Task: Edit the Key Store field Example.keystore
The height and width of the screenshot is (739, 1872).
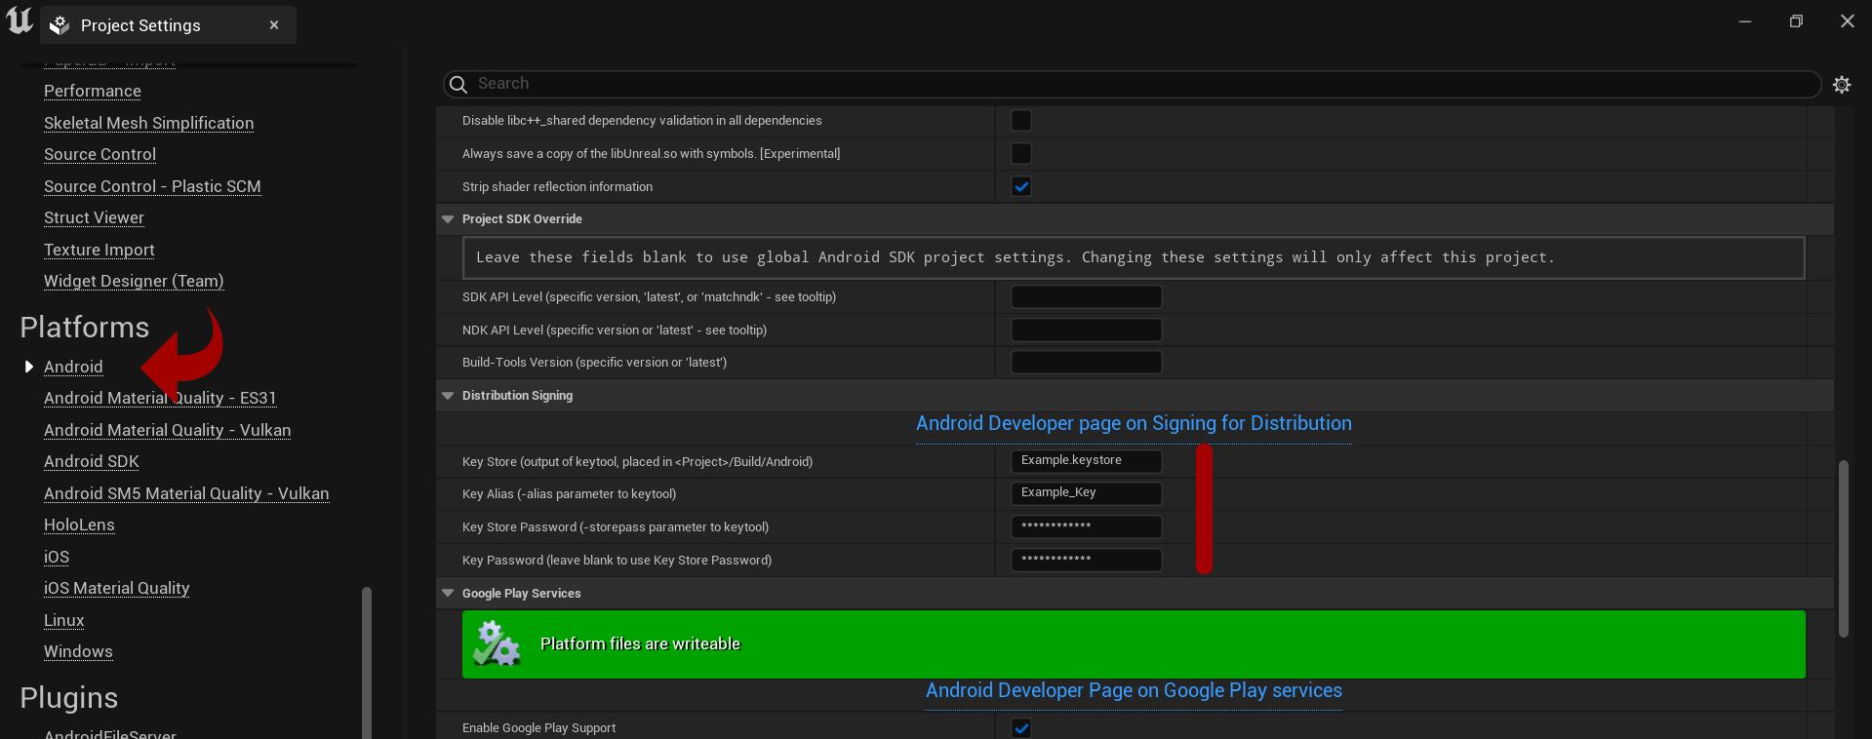Action: 1086,461
